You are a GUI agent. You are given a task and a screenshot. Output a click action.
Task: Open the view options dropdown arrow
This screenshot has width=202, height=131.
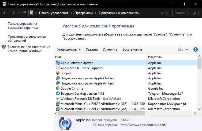pos(187,49)
